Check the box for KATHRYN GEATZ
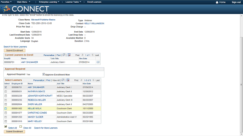This screenshot has width=243, height=136. pyautogui.click(x=6, y=91)
